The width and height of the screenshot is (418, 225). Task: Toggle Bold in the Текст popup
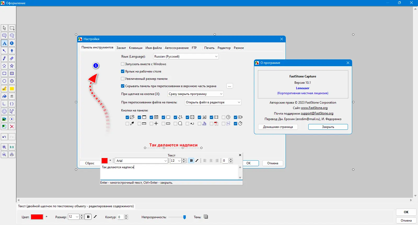tap(191, 161)
